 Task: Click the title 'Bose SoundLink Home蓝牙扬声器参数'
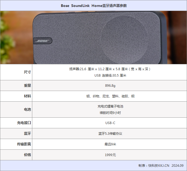94,6
